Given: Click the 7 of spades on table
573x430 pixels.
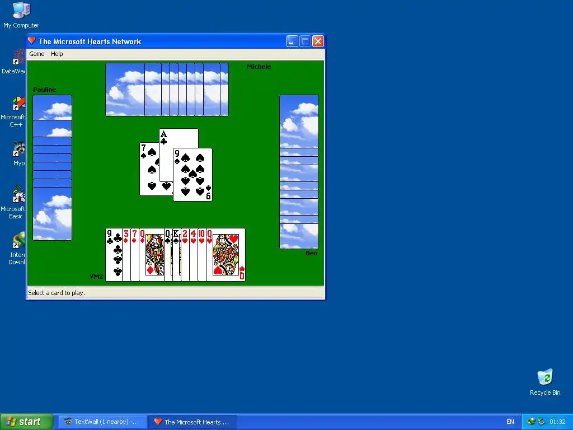Looking at the screenshot, I should [149, 169].
